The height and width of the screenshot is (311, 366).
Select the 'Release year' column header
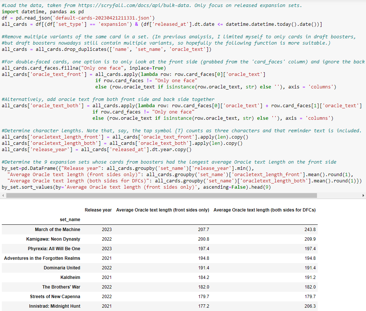[98, 210]
